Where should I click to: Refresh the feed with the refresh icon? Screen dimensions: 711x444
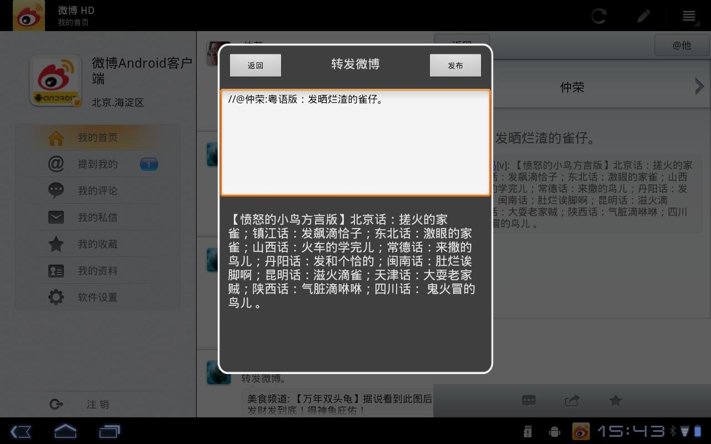point(599,16)
